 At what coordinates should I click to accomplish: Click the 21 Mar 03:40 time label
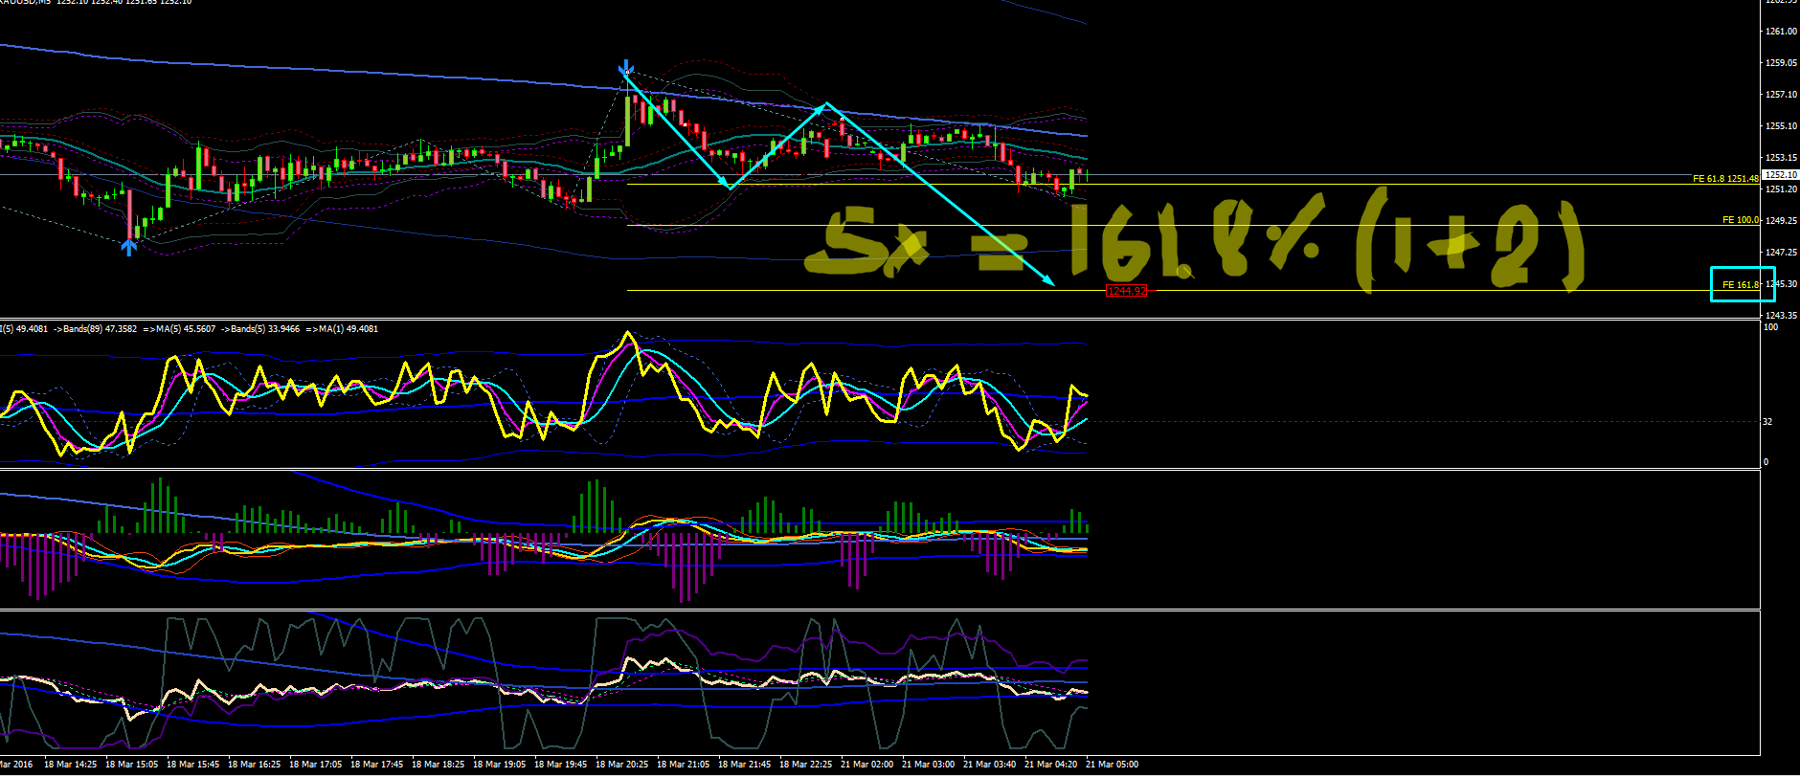point(989,765)
